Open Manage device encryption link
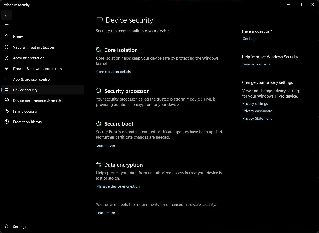 pyautogui.click(x=118, y=186)
